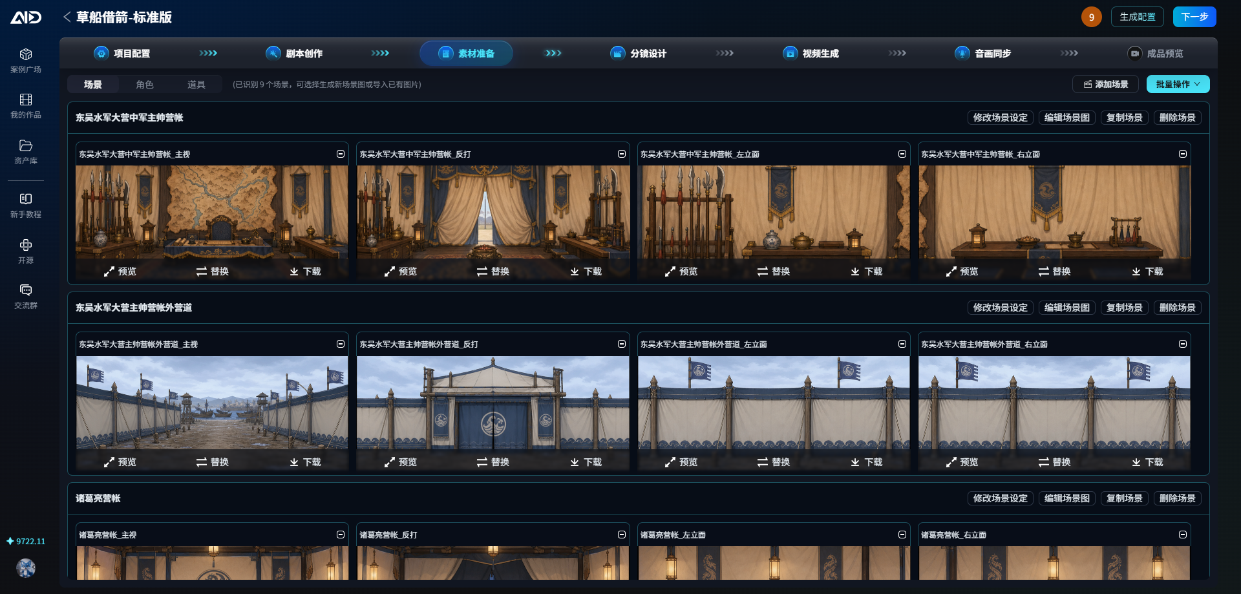Go to the 分镜设计 step

point(639,53)
